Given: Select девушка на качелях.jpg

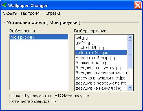Looking at the screenshot, I should (101, 88).
